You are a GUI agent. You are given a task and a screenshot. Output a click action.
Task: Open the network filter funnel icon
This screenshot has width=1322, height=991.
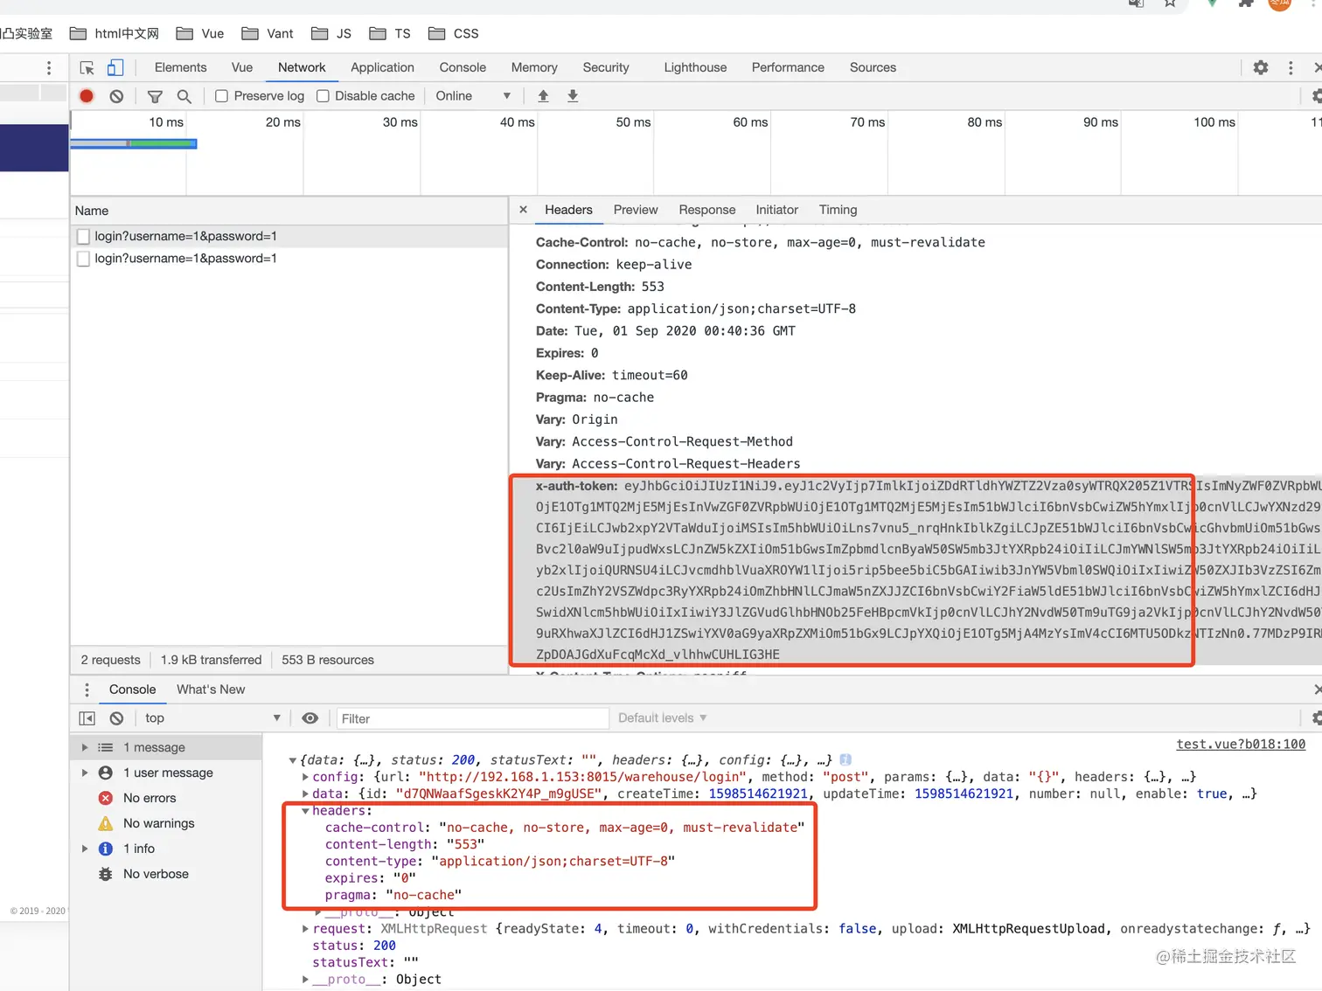point(155,96)
